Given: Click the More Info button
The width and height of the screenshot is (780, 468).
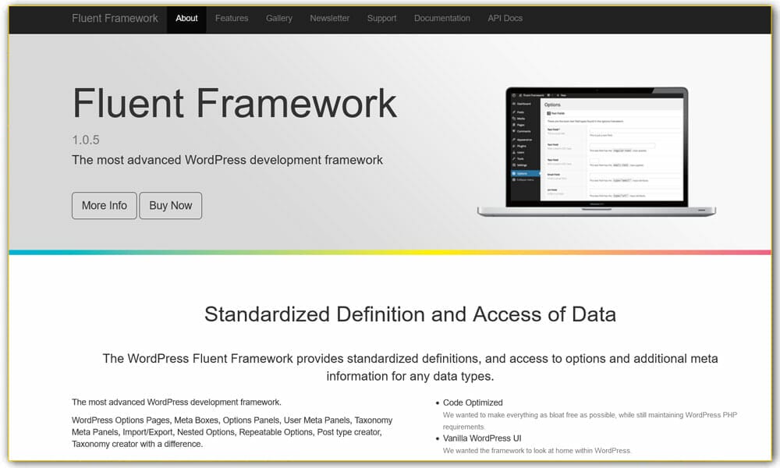Looking at the screenshot, I should click(x=104, y=205).
